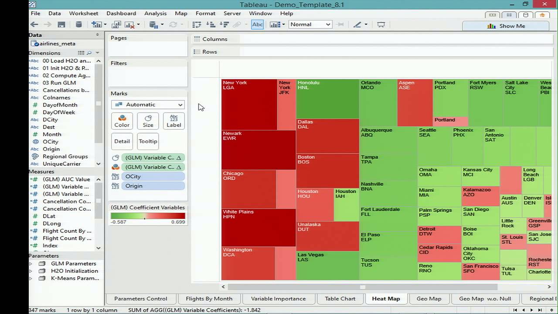Screen dimensions: 558x314
Task: Click the color-encoded GLM Variable pill
Action: (x=153, y=167)
